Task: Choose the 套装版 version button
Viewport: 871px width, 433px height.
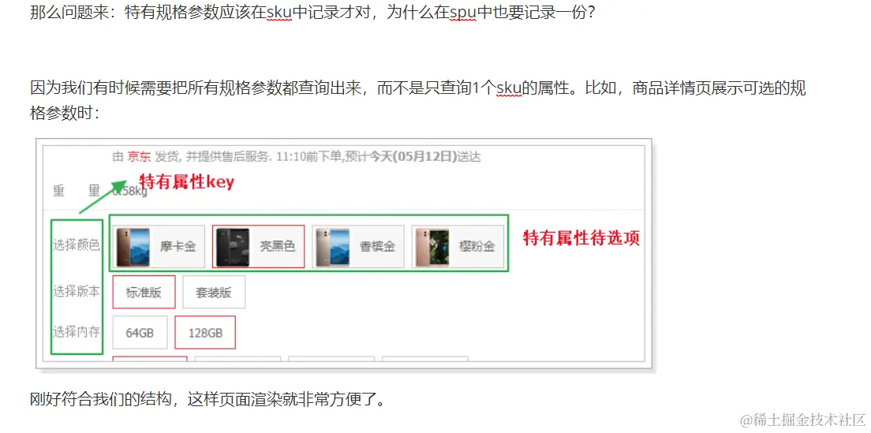Action: point(214,292)
